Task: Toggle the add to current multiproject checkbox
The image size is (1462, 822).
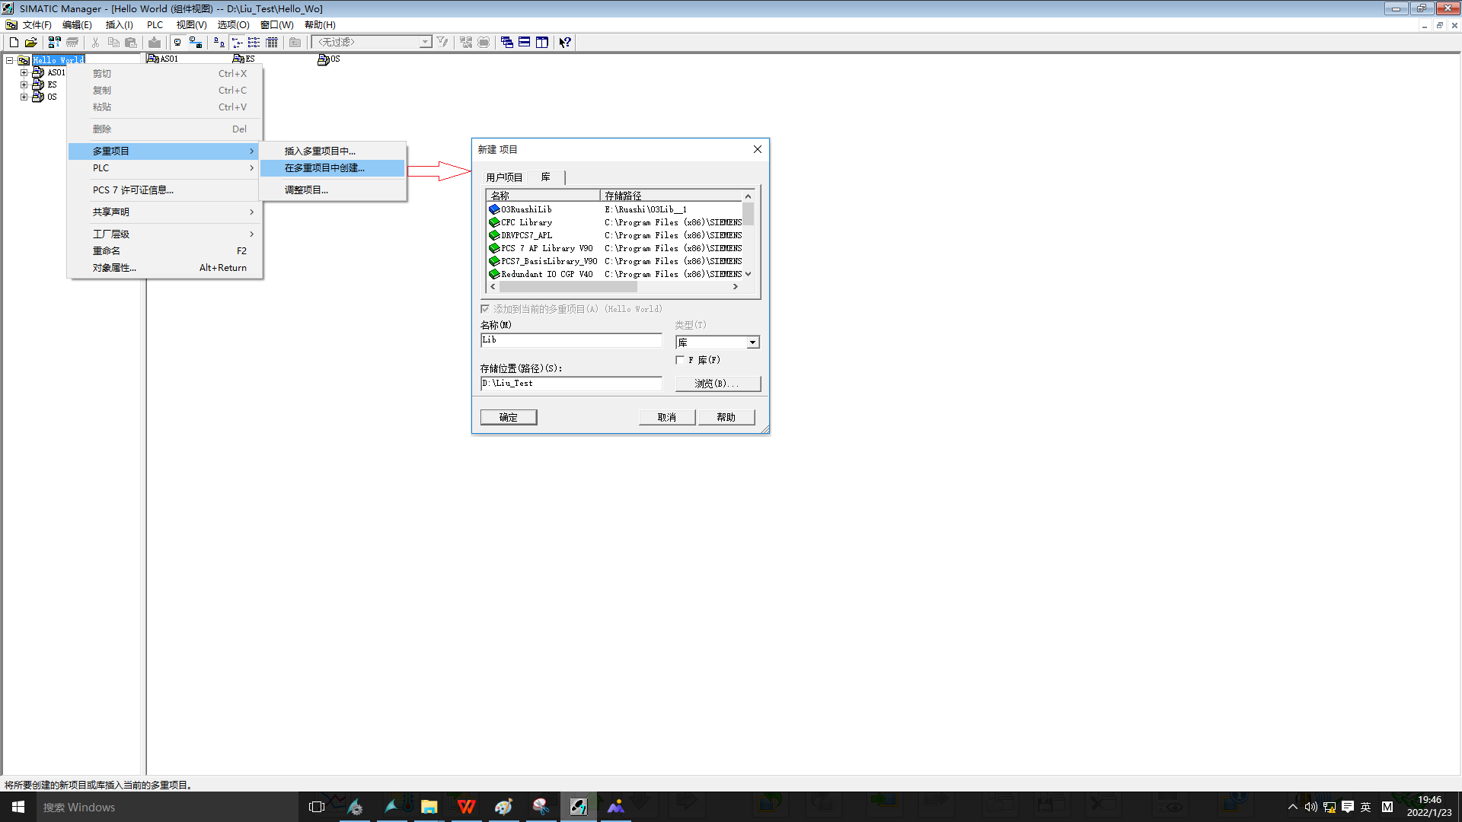Action: point(485,309)
